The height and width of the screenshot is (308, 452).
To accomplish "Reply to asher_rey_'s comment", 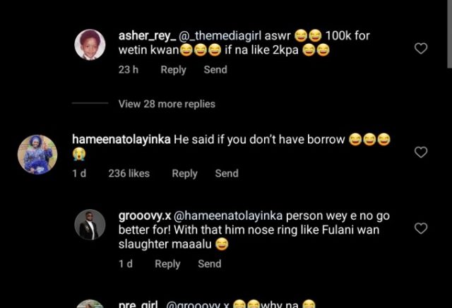I will point(173,69).
